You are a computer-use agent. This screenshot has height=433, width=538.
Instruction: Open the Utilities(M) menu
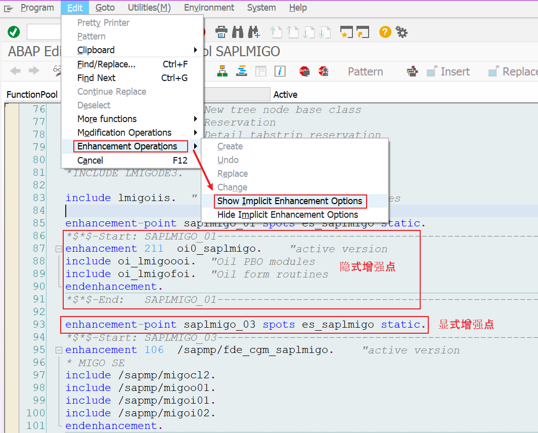149,8
